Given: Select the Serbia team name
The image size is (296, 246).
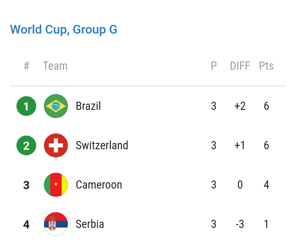Looking at the screenshot, I should coord(90,224).
